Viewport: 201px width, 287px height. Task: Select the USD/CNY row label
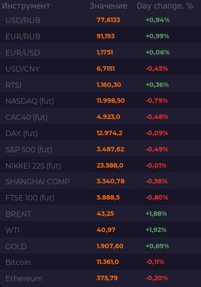22,69
